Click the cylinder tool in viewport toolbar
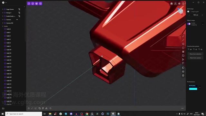The height and width of the screenshot is (116, 206). 183,75
